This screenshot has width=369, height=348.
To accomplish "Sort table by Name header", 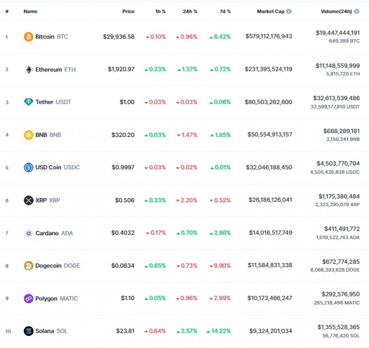I will 30,11.
